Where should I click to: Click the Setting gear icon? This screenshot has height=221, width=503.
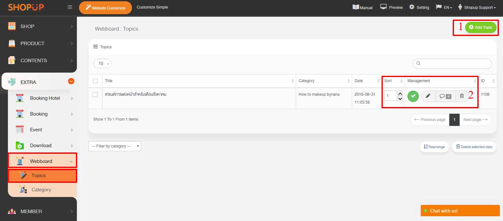(x=412, y=7)
